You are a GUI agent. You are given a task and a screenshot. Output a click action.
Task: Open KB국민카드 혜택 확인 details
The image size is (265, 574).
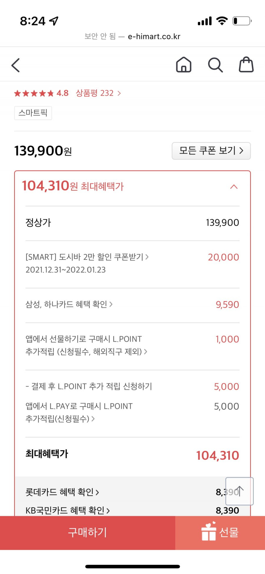click(x=68, y=510)
